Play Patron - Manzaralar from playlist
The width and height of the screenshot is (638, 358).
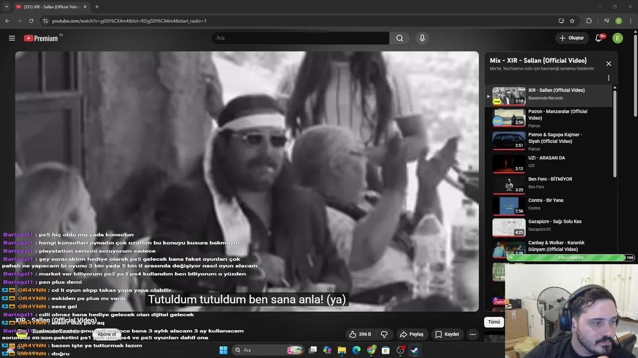(548, 118)
